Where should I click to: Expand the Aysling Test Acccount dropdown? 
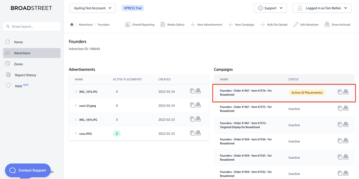pos(93,8)
